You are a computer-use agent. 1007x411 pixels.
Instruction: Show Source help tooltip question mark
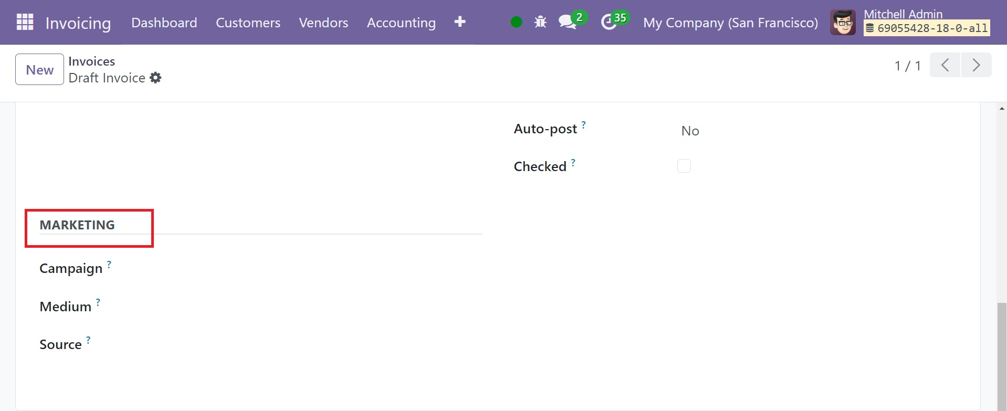click(x=88, y=340)
